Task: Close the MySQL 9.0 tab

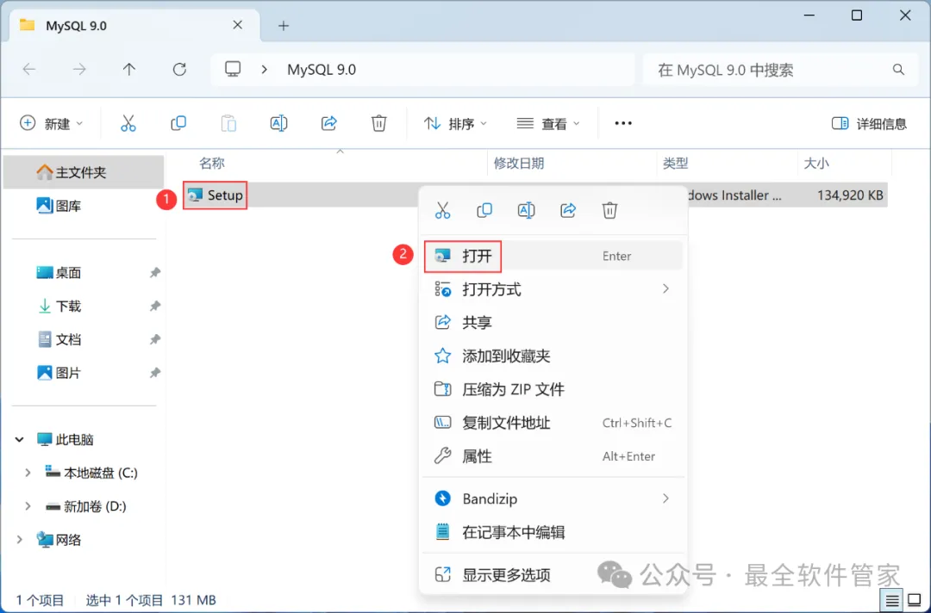Action: [238, 25]
